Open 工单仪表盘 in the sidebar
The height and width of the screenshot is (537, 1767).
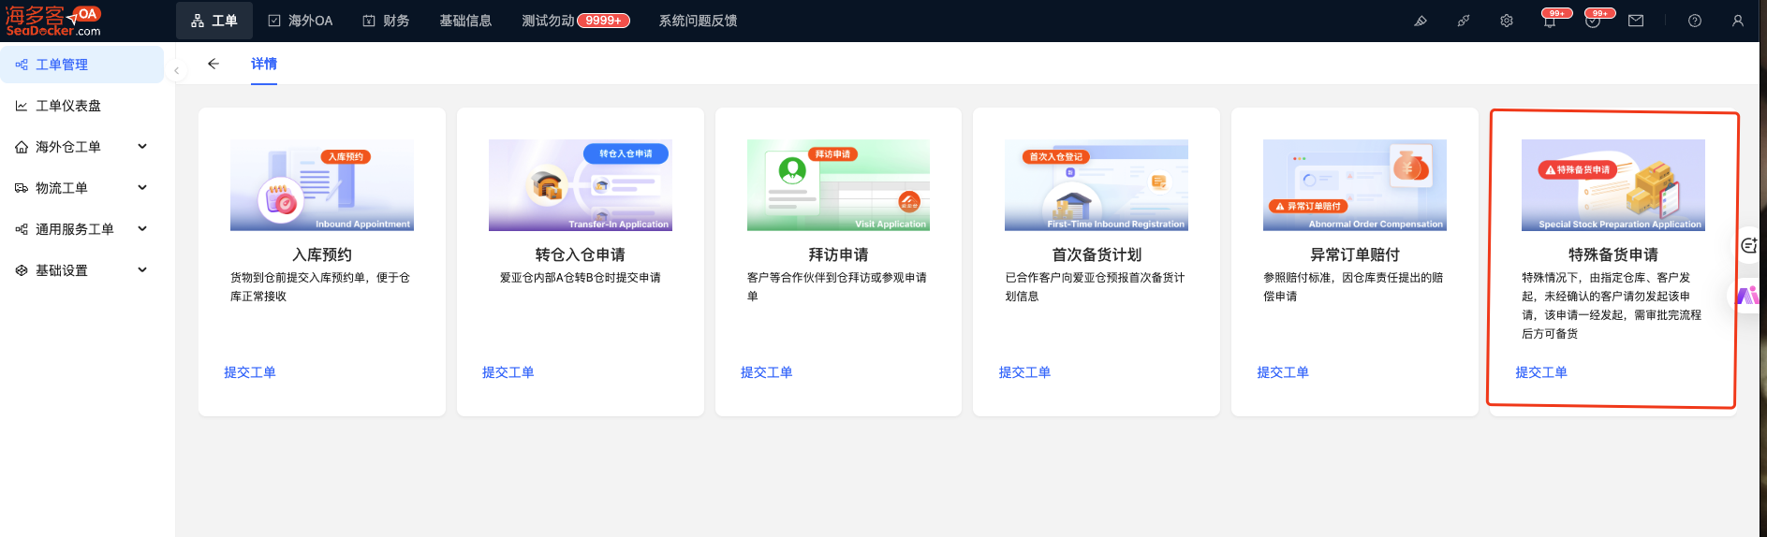pyautogui.click(x=68, y=106)
